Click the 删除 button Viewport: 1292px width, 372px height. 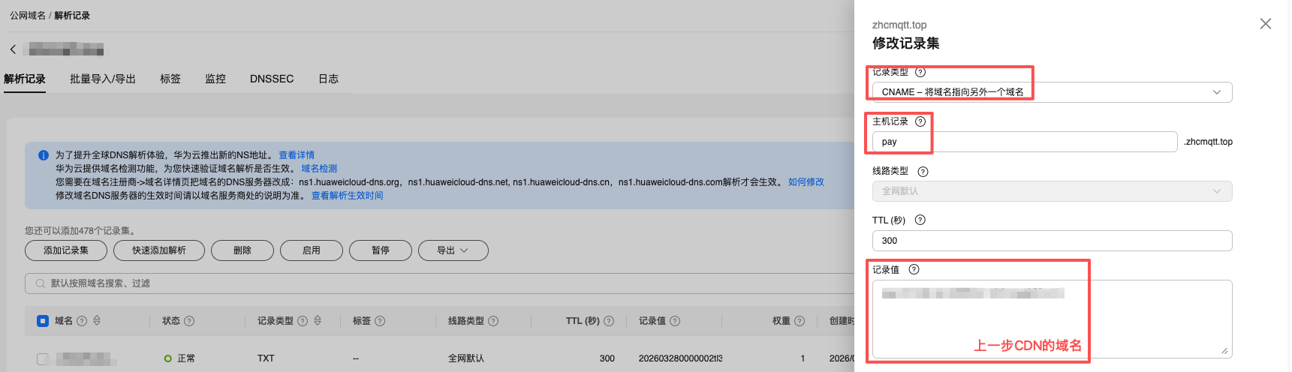(x=242, y=250)
